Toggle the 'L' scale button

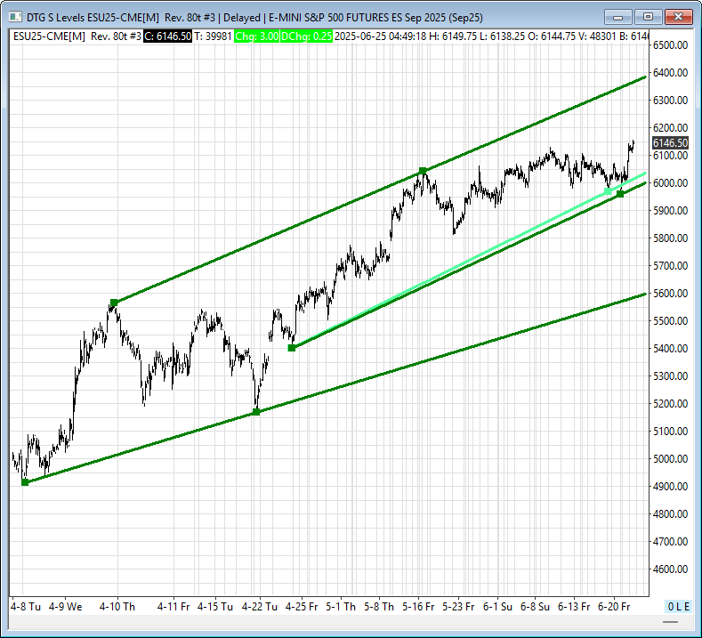pos(679,606)
